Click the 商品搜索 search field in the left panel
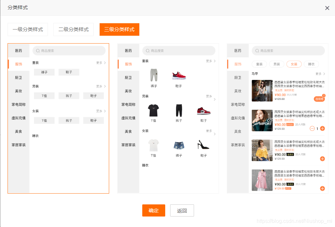The image size is (335, 227). (69, 50)
